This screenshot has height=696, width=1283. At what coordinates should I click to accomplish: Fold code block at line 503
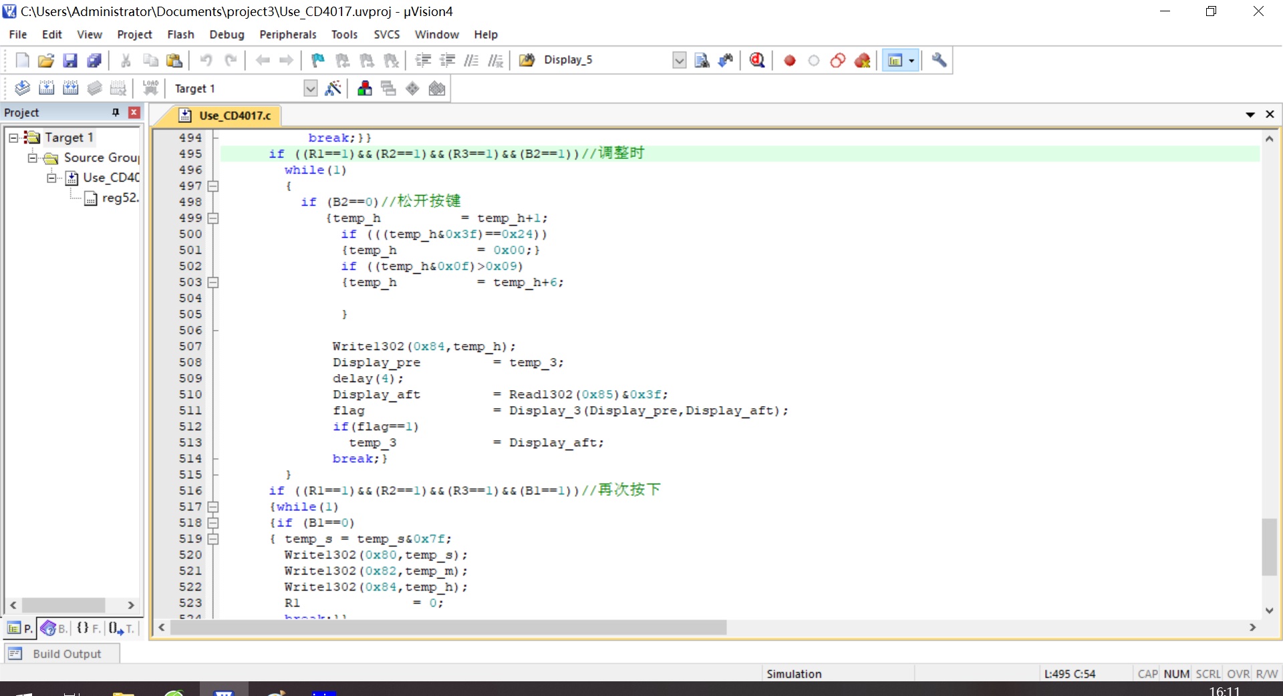[213, 282]
